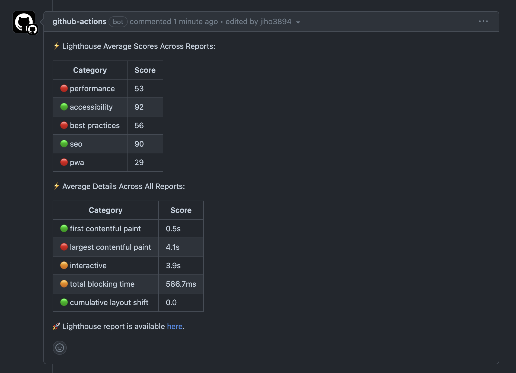The width and height of the screenshot is (516, 373).
Task: Click the Lighthouse Average Scores Across Reports heading
Action: point(139,46)
